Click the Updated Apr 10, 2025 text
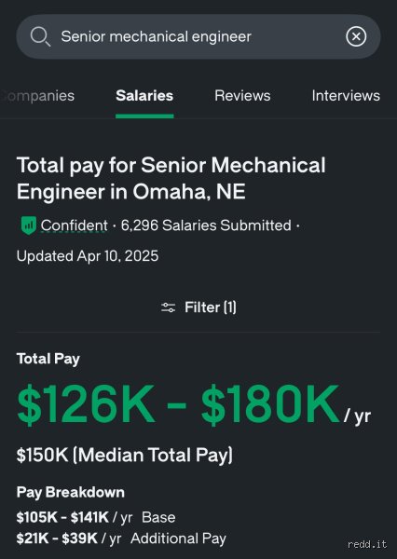Screen dimensions: 397x559 (88, 256)
